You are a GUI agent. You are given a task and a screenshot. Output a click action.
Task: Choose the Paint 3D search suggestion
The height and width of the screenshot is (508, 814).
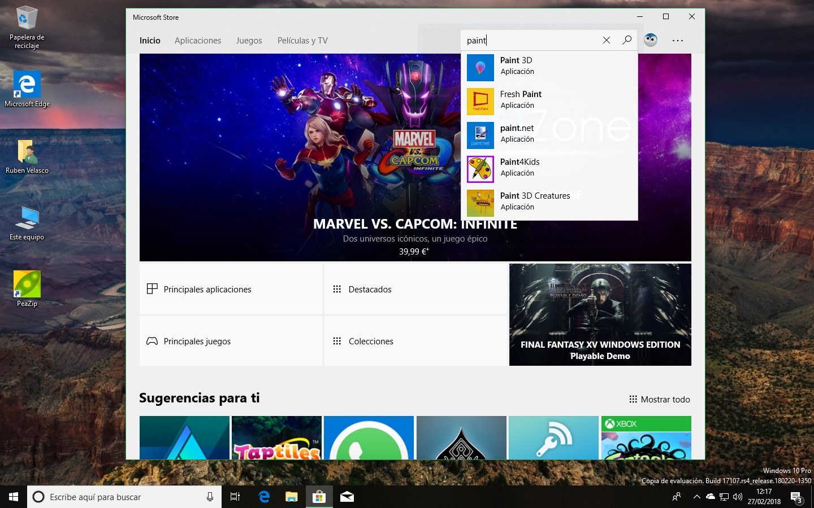tap(549, 68)
